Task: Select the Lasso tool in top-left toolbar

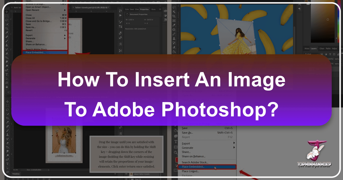Action: [x=7, y=20]
